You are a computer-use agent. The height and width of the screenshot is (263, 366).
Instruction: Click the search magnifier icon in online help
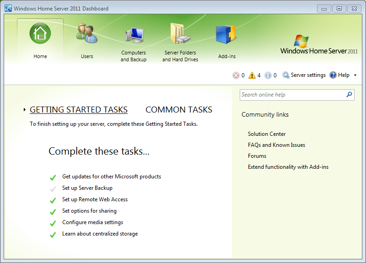pyautogui.click(x=349, y=95)
